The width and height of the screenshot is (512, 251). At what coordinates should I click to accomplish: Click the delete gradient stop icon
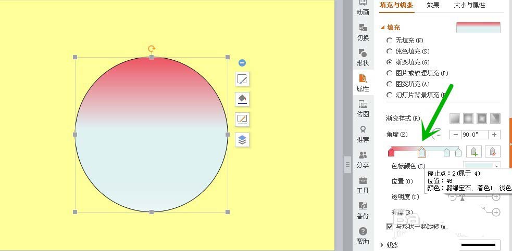(493, 152)
